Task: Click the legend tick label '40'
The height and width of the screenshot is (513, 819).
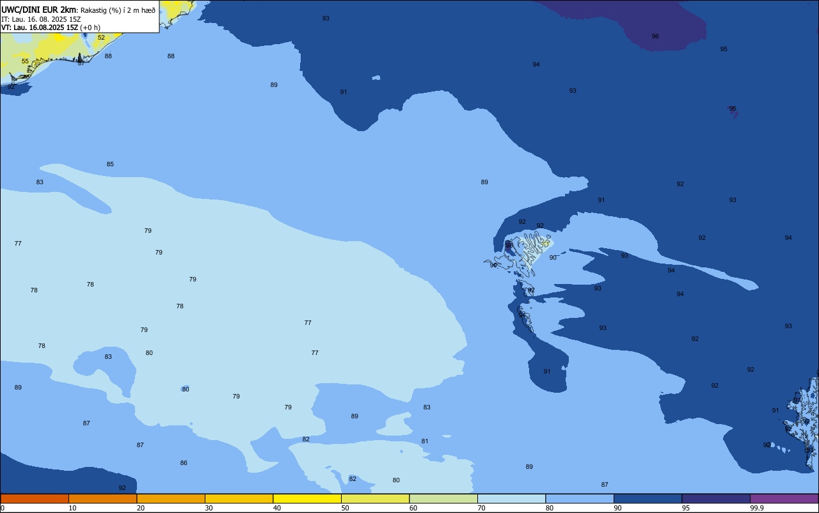Action: pos(277,508)
